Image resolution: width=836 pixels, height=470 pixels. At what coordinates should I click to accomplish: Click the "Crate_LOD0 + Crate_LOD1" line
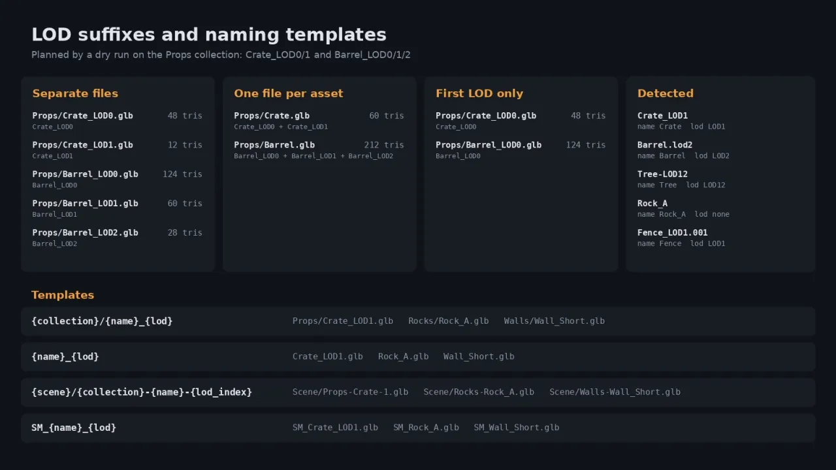[x=281, y=127]
